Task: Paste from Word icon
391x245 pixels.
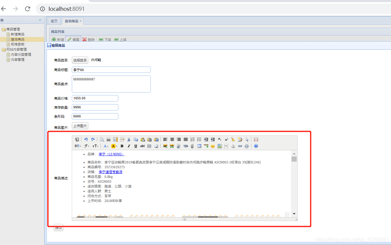Action: pyautogui.click(x=156, y=139)
